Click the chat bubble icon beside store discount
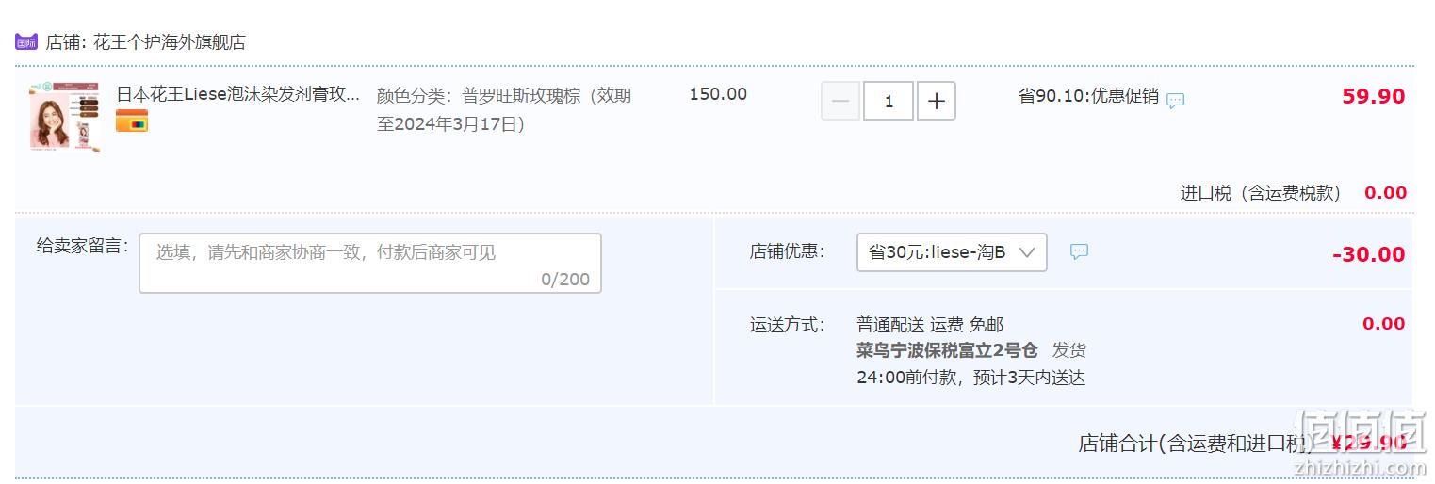Screen dimensions: 1435x484 click(1080, 251)
